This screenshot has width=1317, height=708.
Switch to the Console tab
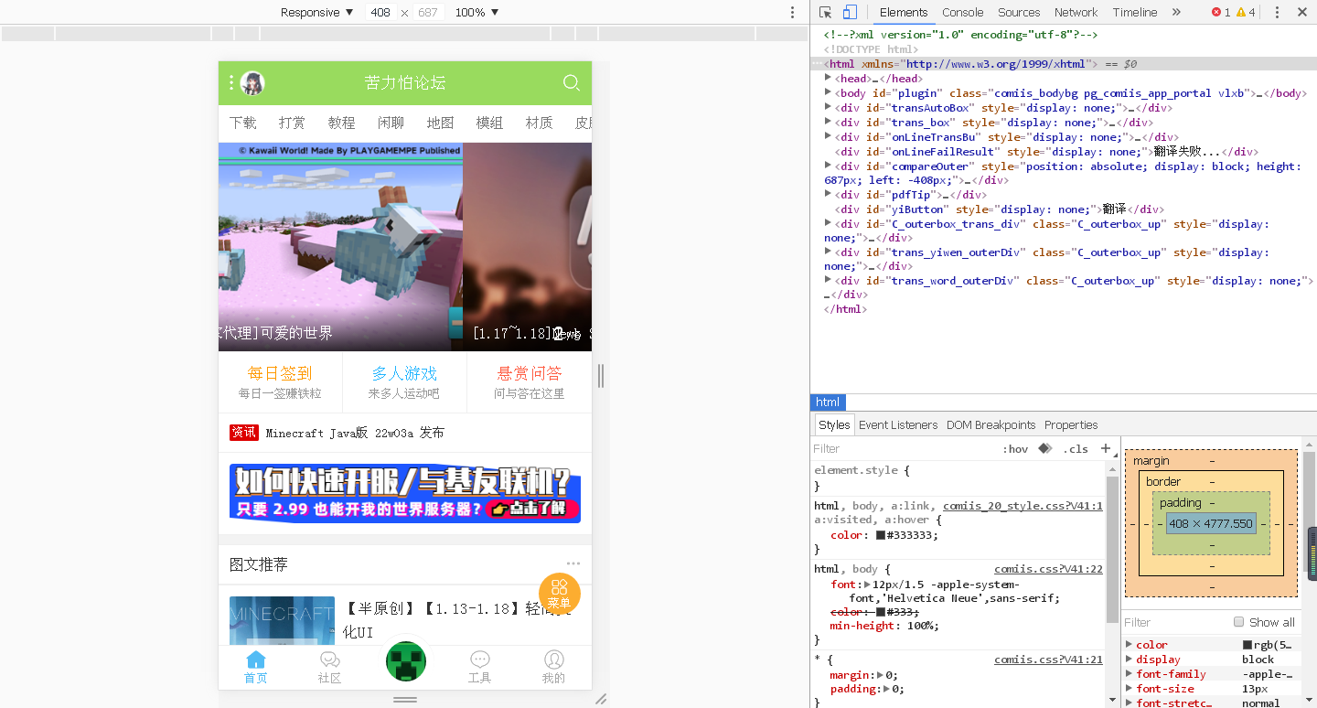(x=963, y=12)
